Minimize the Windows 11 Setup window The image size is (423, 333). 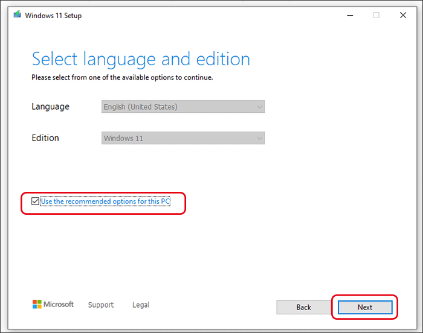(349, 15)
